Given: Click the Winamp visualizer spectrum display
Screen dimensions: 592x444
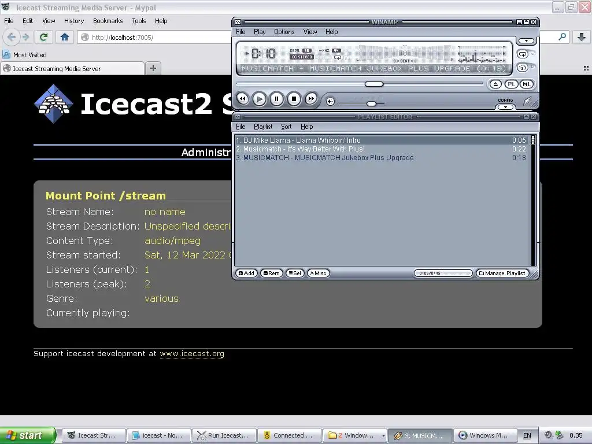Looking at the screenshot, I should tap(482, 54).
